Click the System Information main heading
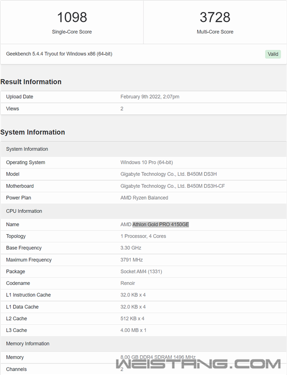 [33, 132]
